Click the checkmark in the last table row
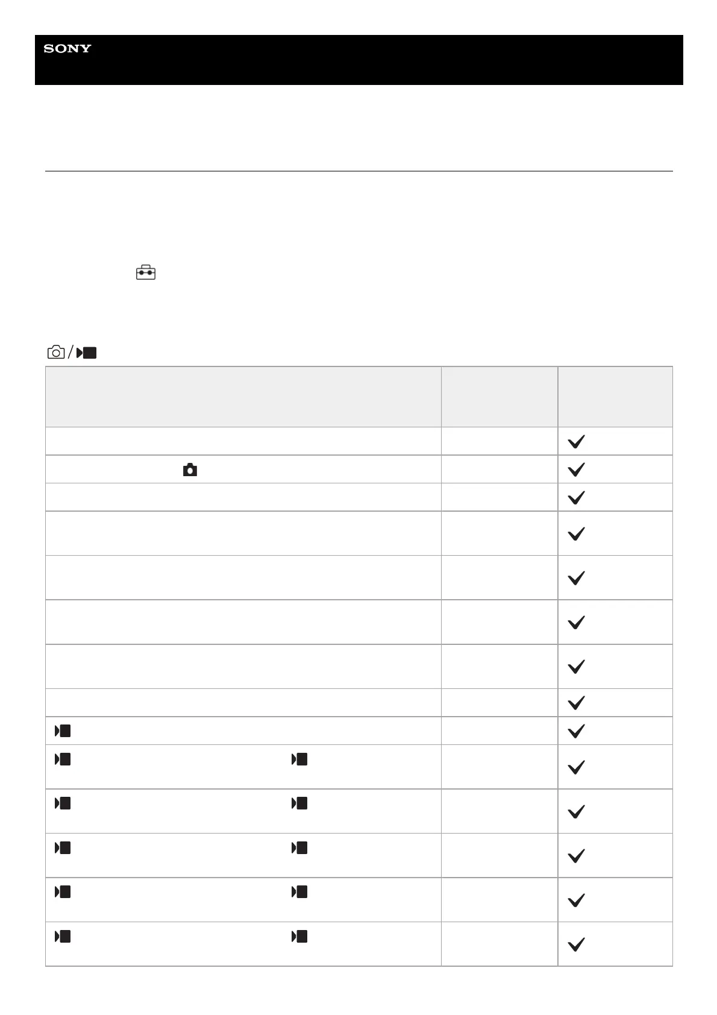This screenshot has height=1015, width=717. [x=577, y=944]
